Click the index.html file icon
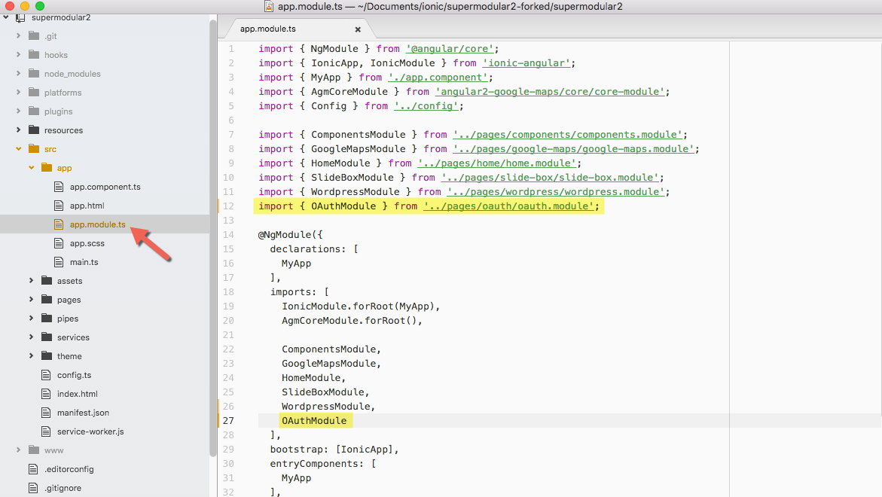 (x=46, y=394)
